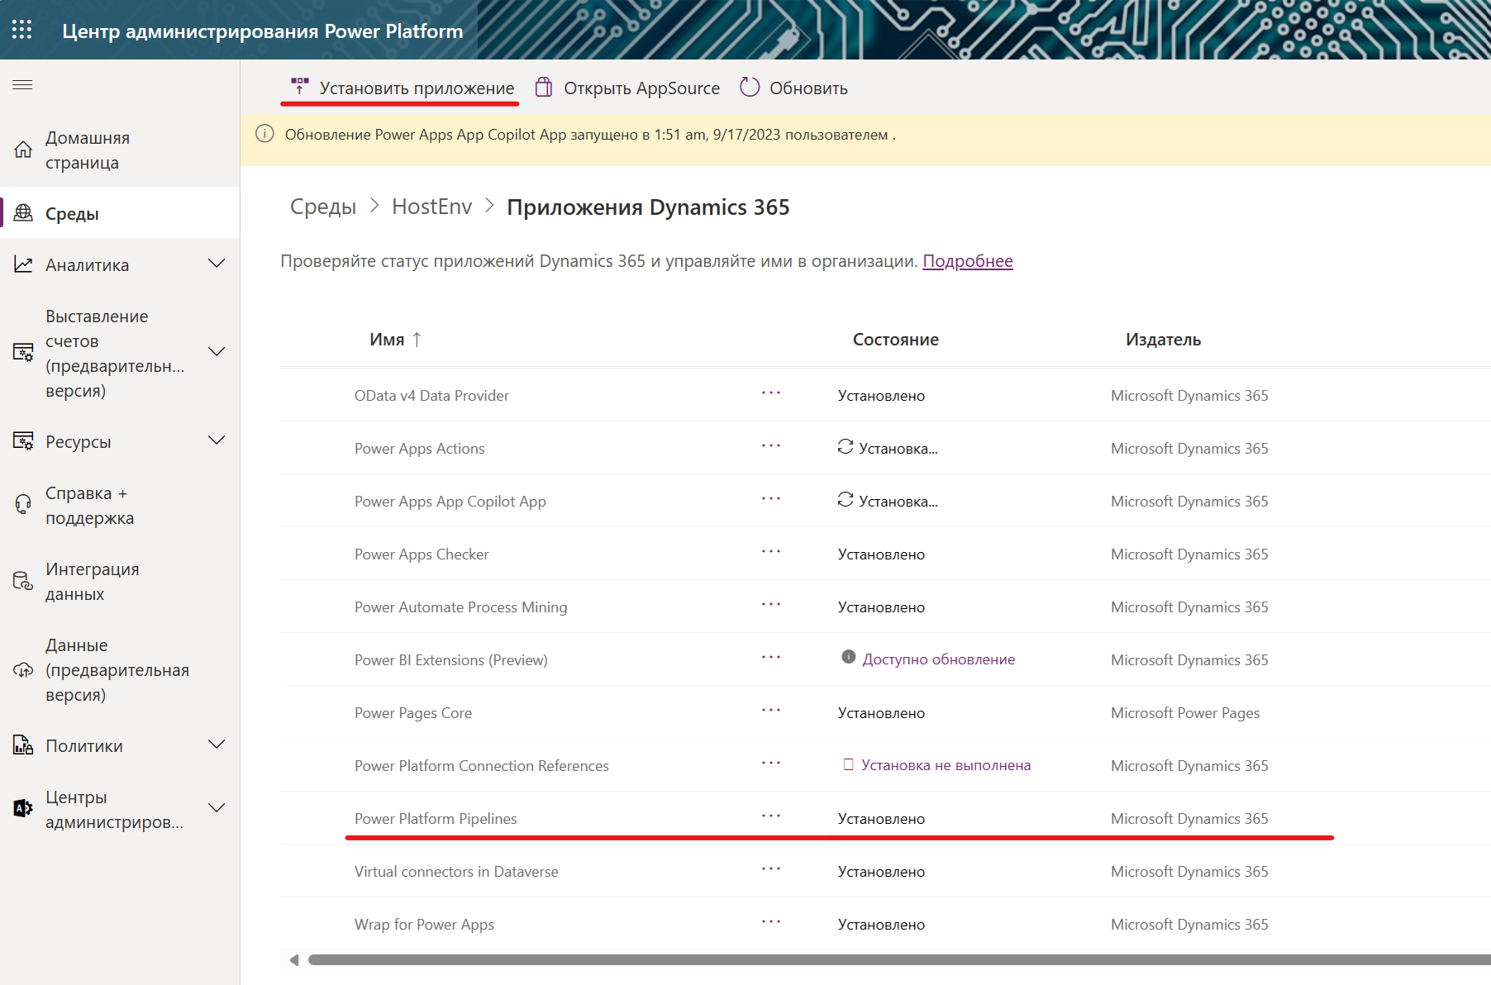Go to HostEnv in the breadcrumb
Screen dimensions: 1491x985
431,207
